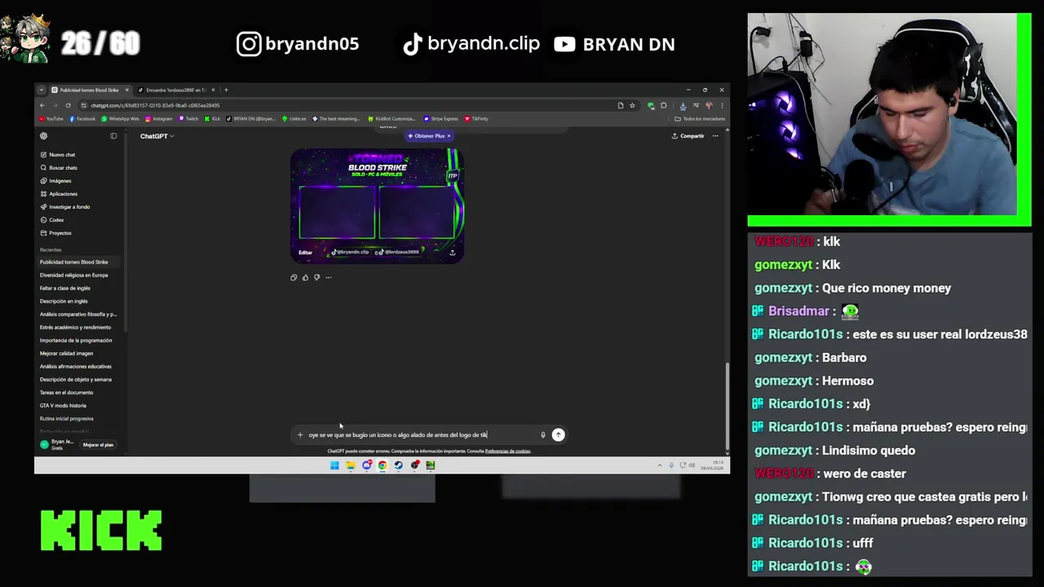Switch to the Encuentra 'lordzeus3898' TikTok tab
Viewport: 1044px width, 587px height.
pyautogui.click(x=175, y=90)
